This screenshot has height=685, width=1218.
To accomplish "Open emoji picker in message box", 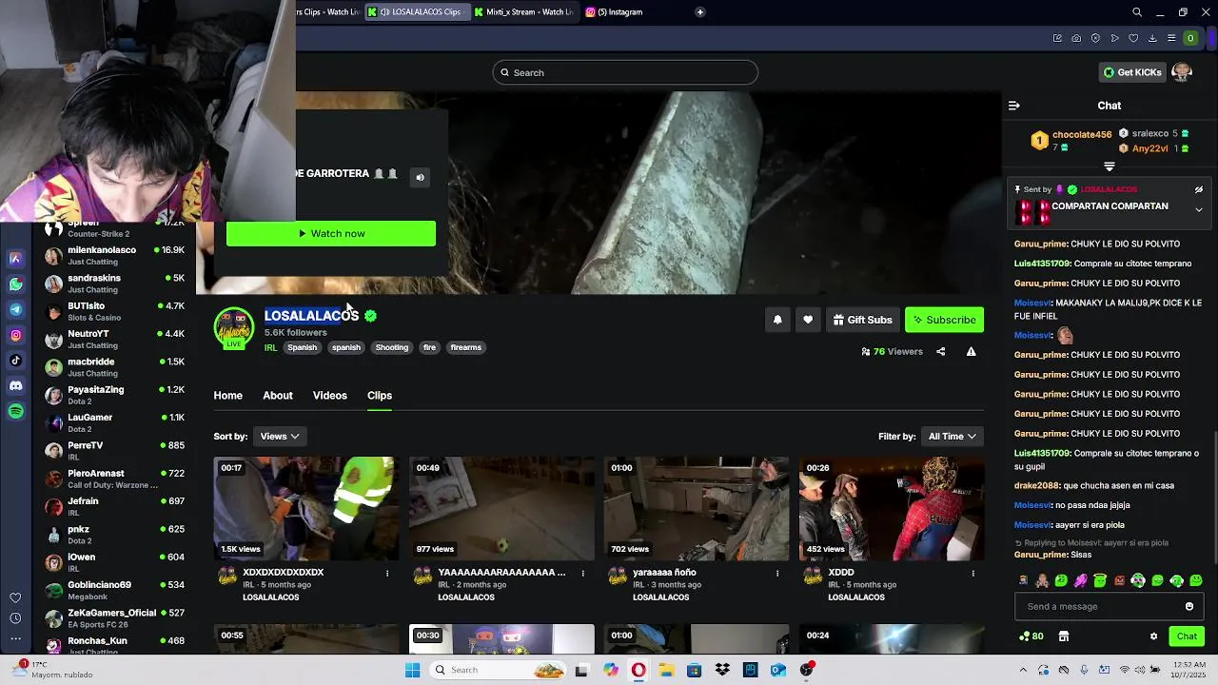I will (x=1189, y=606).
